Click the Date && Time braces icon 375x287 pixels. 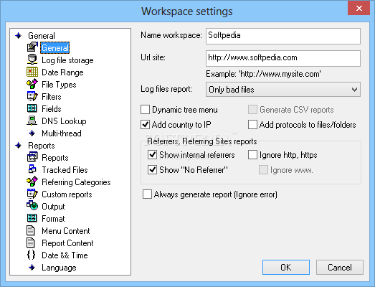[x=31, y=255]
